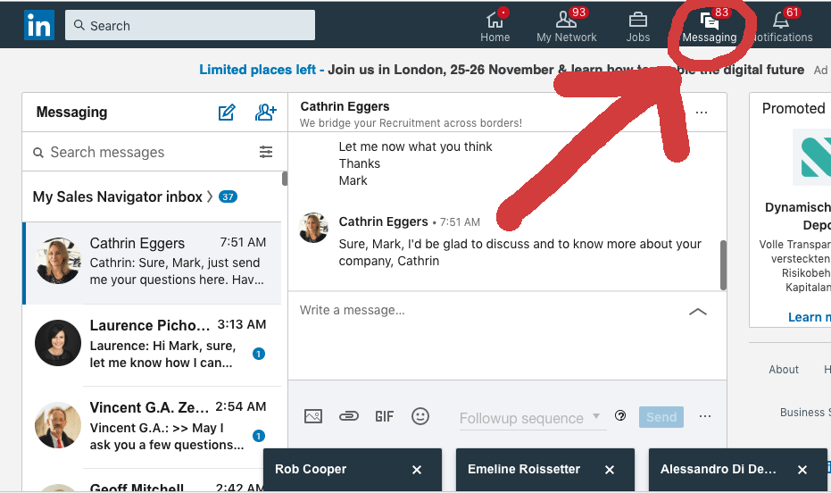The image size is (831, 493).
Task: Open the Messaging nav item
Action: point(709,25)
